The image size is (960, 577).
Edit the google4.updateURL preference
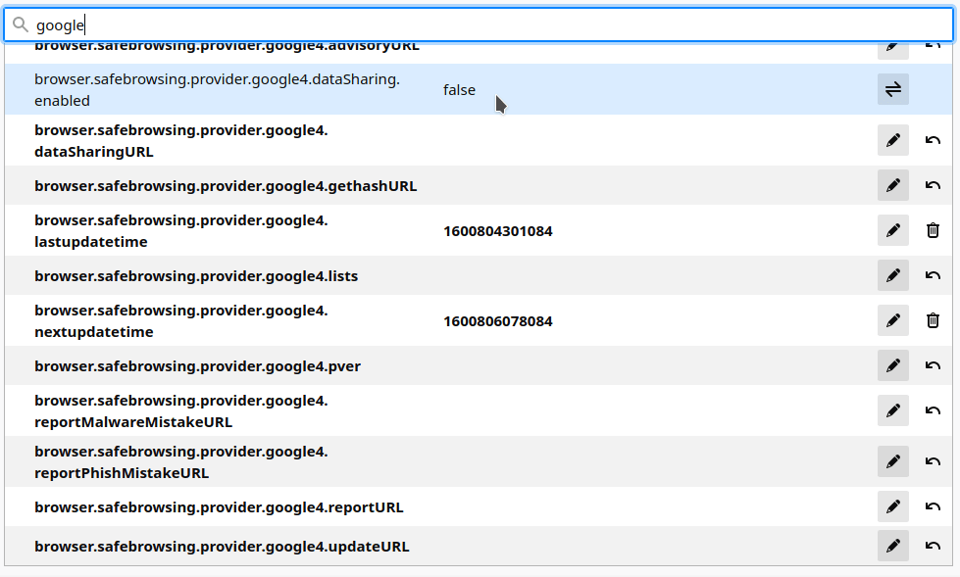click(892, 546)
